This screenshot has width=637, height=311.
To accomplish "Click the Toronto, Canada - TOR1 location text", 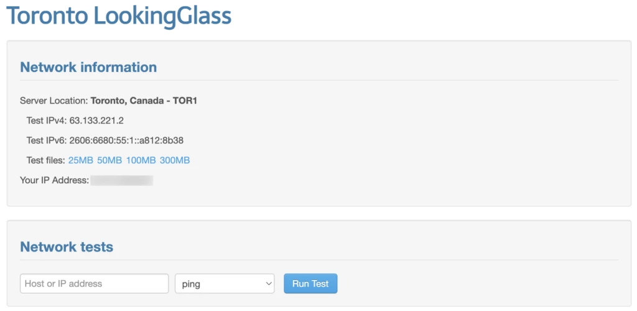I will (144, 101).
